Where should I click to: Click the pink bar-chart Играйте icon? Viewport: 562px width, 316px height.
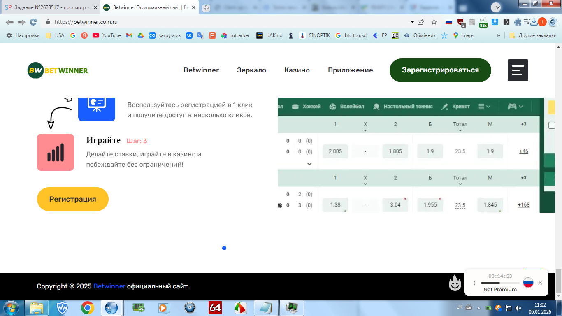[56, 152]
